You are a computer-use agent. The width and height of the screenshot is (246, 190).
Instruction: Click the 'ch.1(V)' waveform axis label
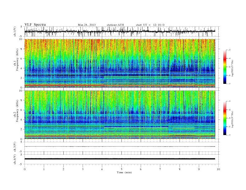coord(15,31)
